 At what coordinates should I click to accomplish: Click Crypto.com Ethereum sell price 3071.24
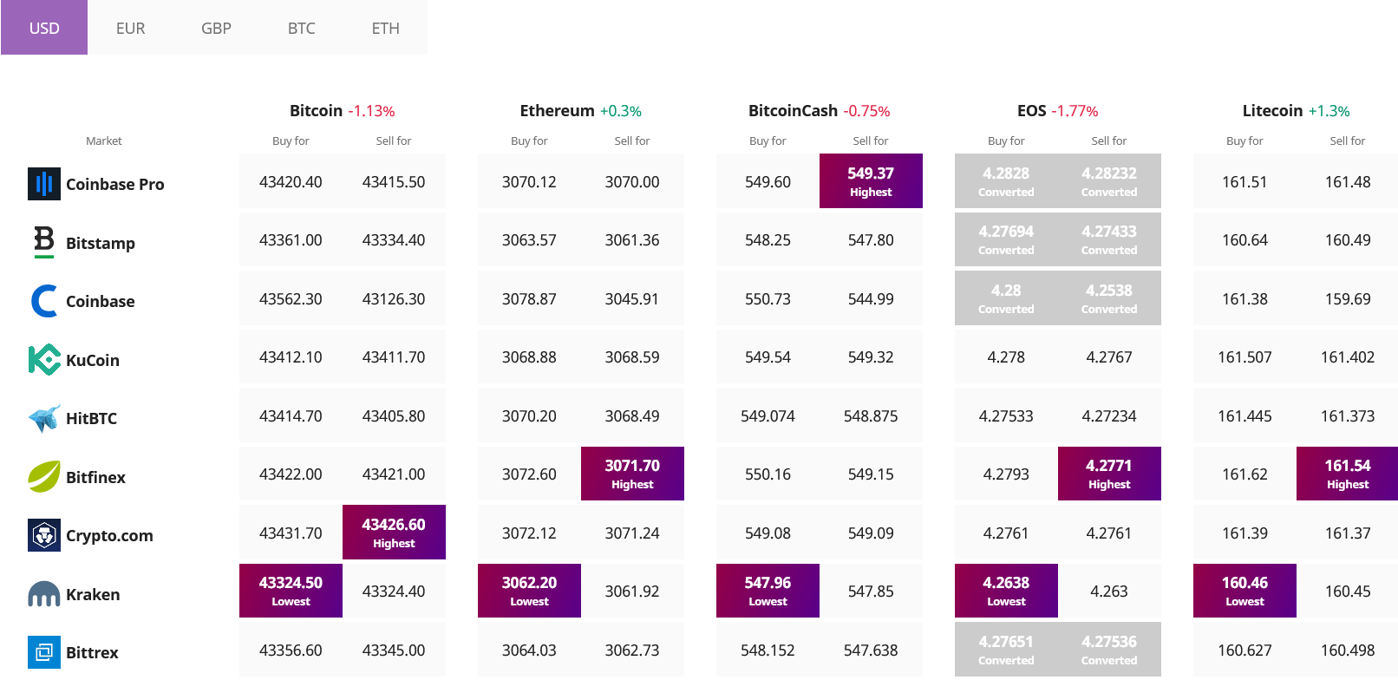coord(632,533)
